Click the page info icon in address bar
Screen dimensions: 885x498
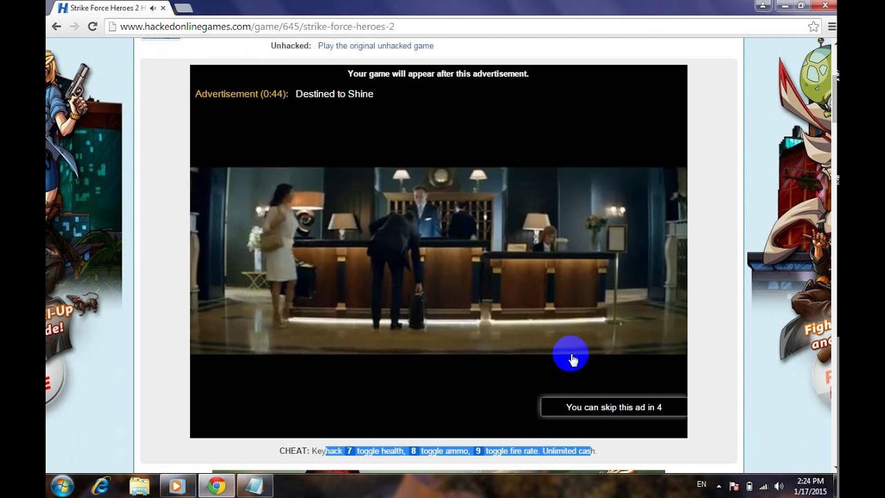[111, 26]
